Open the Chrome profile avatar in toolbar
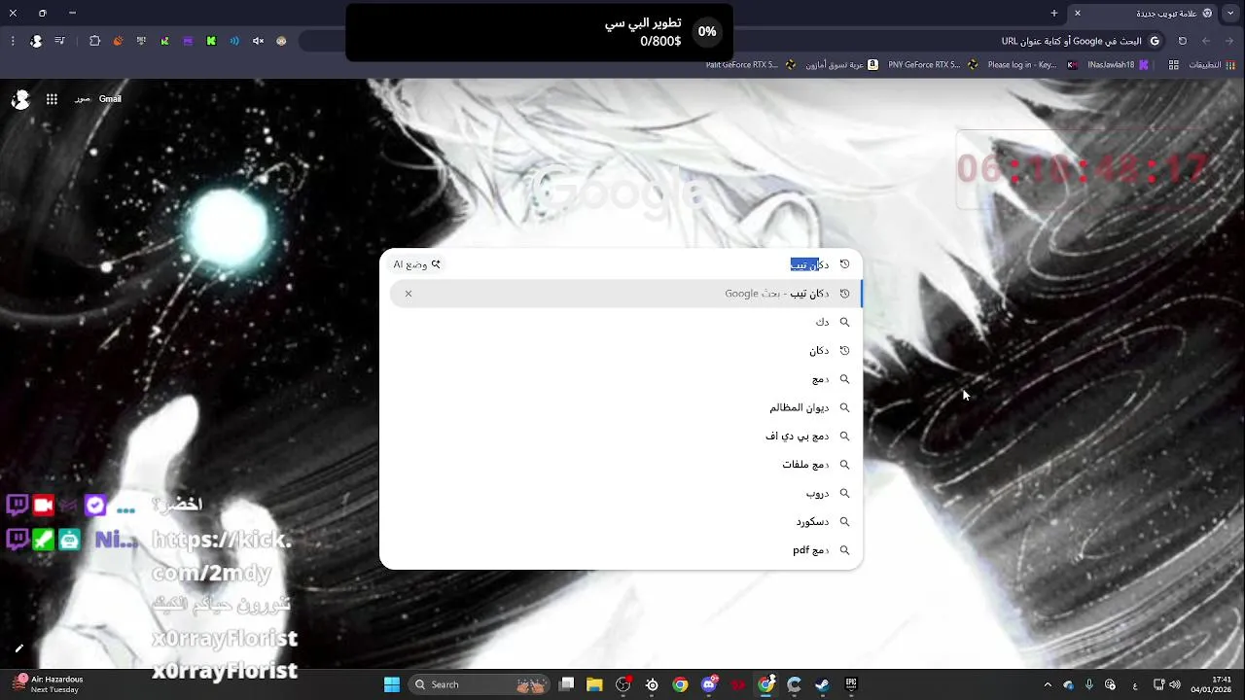The image size is (1245, 700). 36,41
